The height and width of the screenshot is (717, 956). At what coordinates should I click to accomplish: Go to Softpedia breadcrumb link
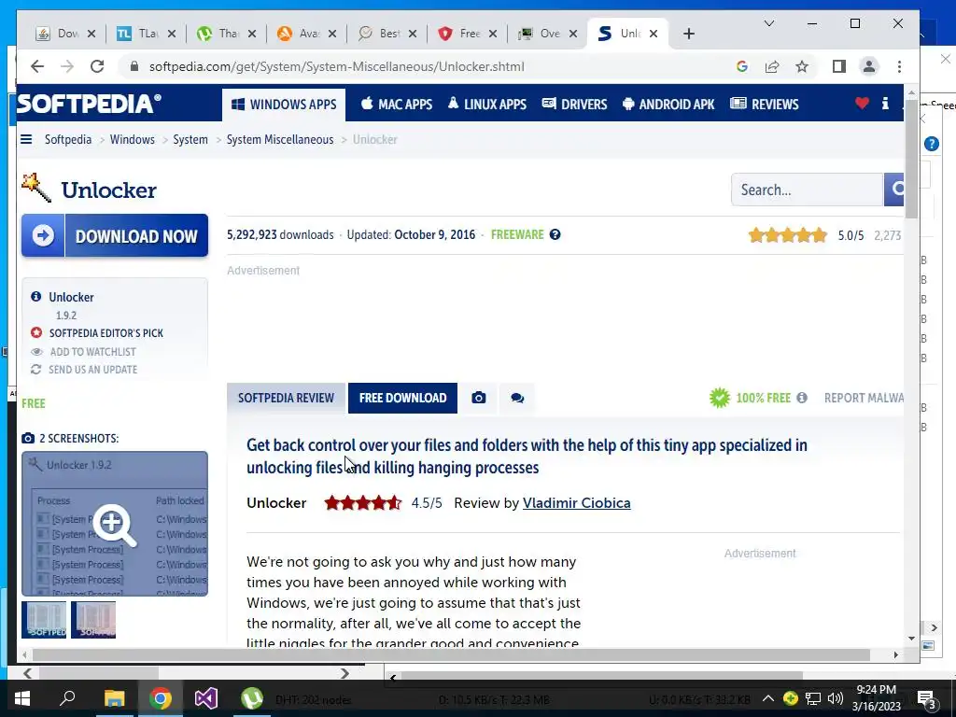(67, 139)
